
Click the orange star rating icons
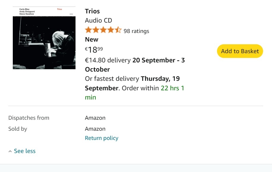tap(103, 30)
